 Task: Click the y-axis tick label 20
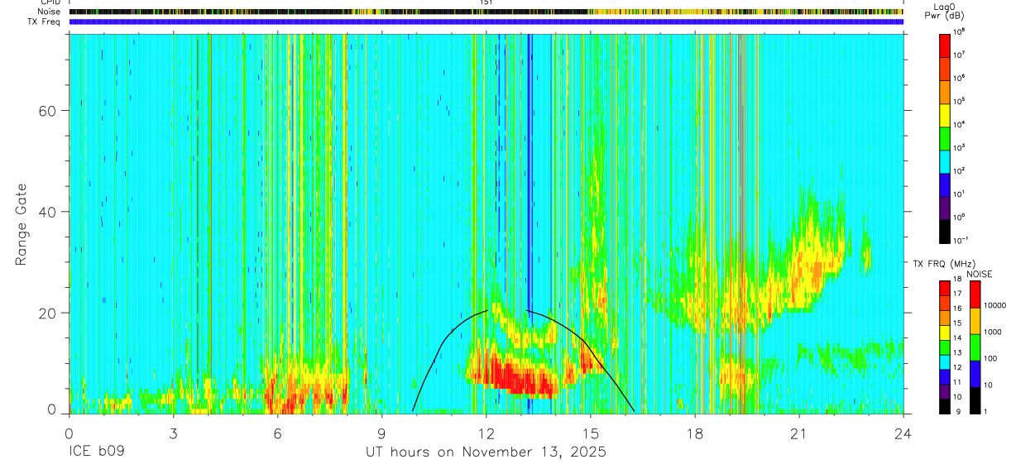pos(49,313)
